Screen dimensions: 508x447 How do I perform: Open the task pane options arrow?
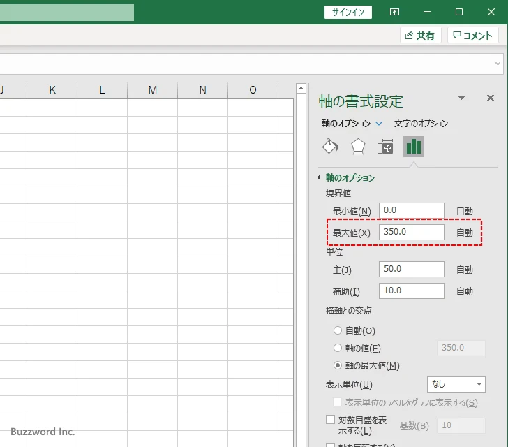[462, 98]
